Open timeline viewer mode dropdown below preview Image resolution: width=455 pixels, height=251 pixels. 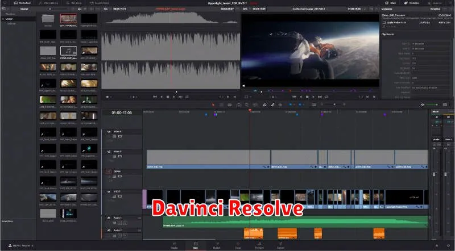[x=247, y=97]
